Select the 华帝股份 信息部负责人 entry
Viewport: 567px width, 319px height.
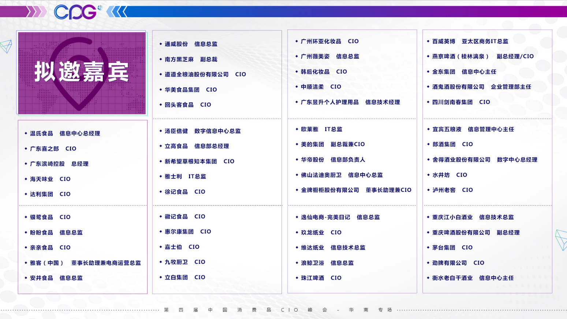click(333, 160)
